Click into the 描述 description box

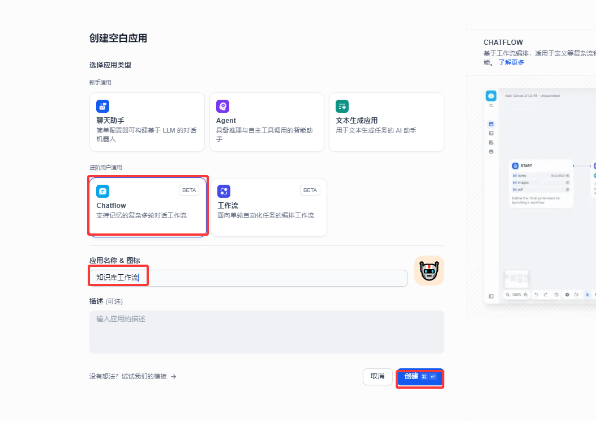coord(266,331)
